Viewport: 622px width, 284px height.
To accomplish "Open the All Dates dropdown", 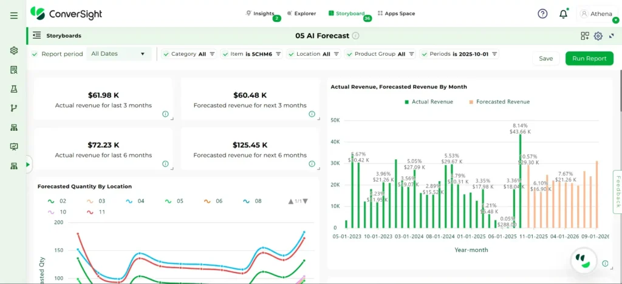I will point(118,54).
